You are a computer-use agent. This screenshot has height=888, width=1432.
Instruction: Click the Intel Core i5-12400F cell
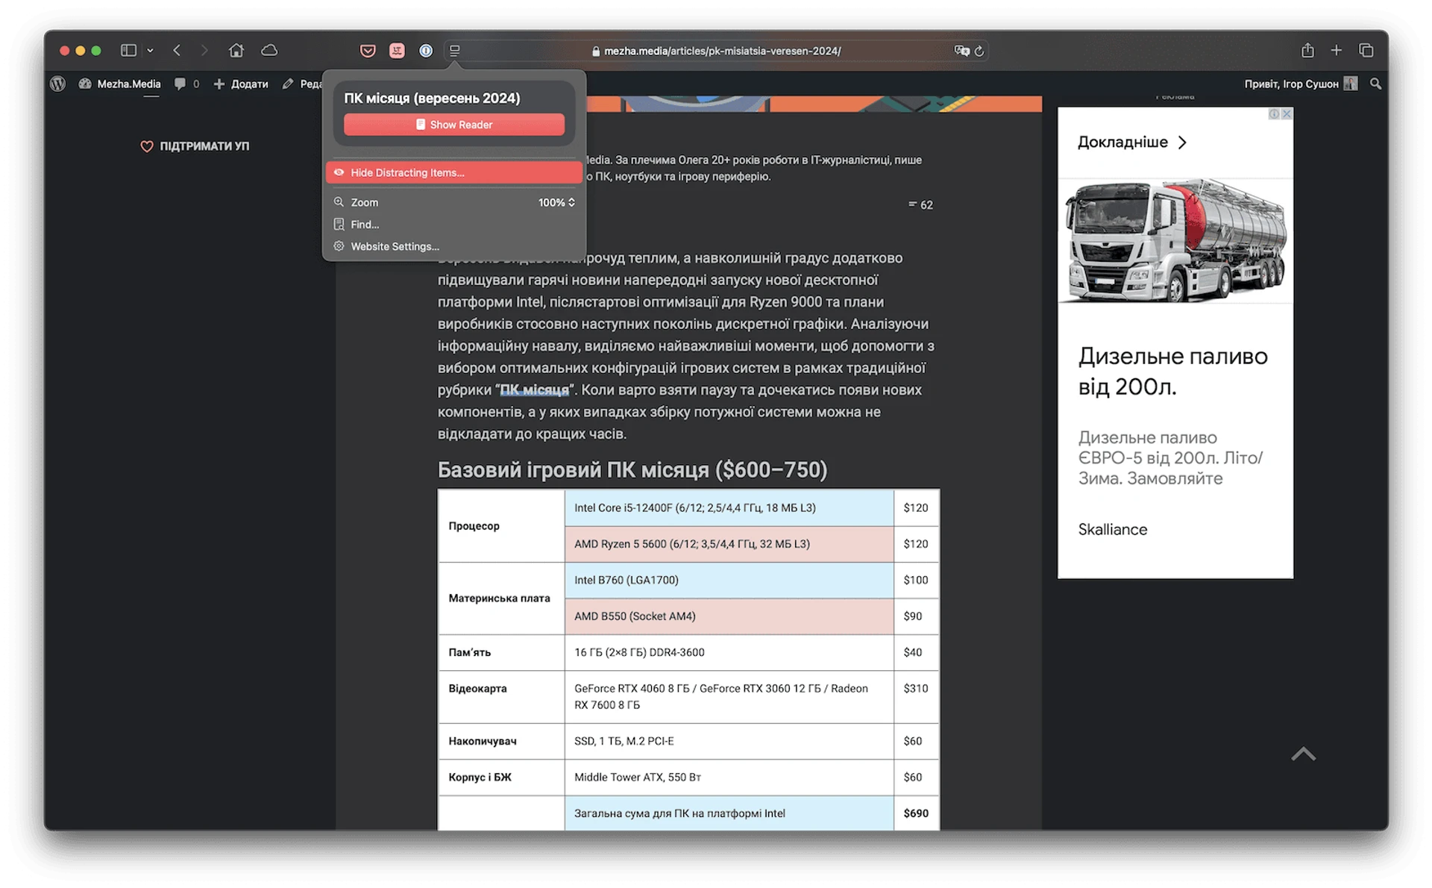pyautogui.click(x=729, y=507)
